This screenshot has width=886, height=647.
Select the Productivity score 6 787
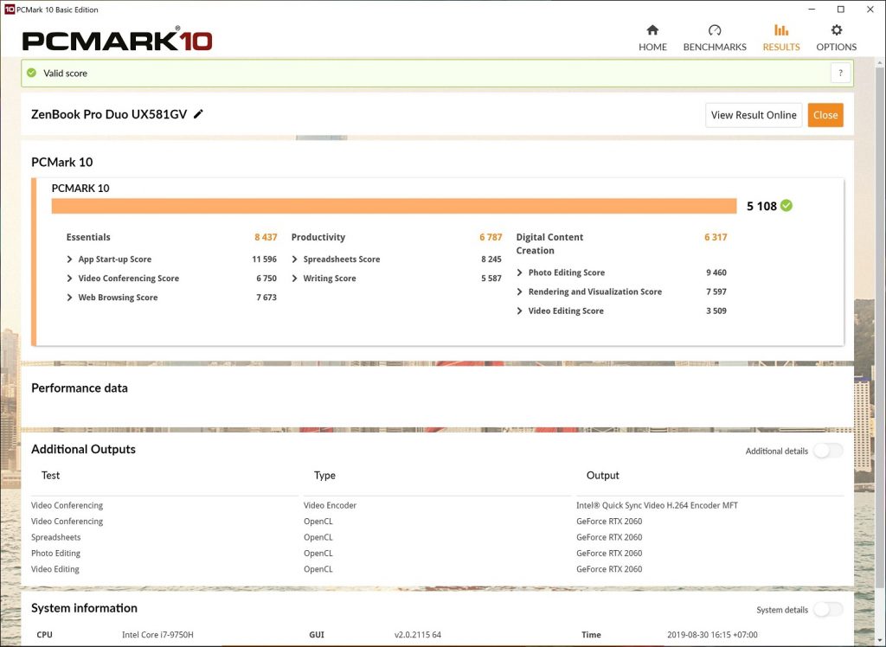(491, 237)
